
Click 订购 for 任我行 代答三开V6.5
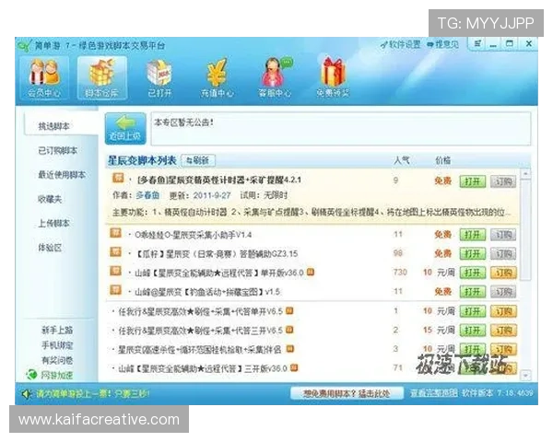pos(503,331)
